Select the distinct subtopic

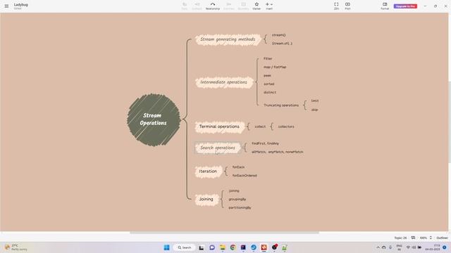tap(270, 92)
